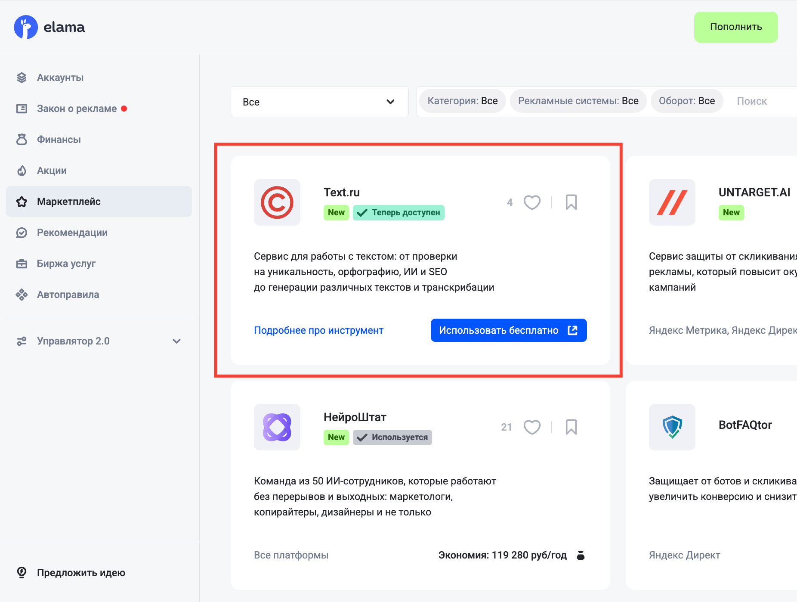Open the BotFAQtor shield icon

click(672, 427)
